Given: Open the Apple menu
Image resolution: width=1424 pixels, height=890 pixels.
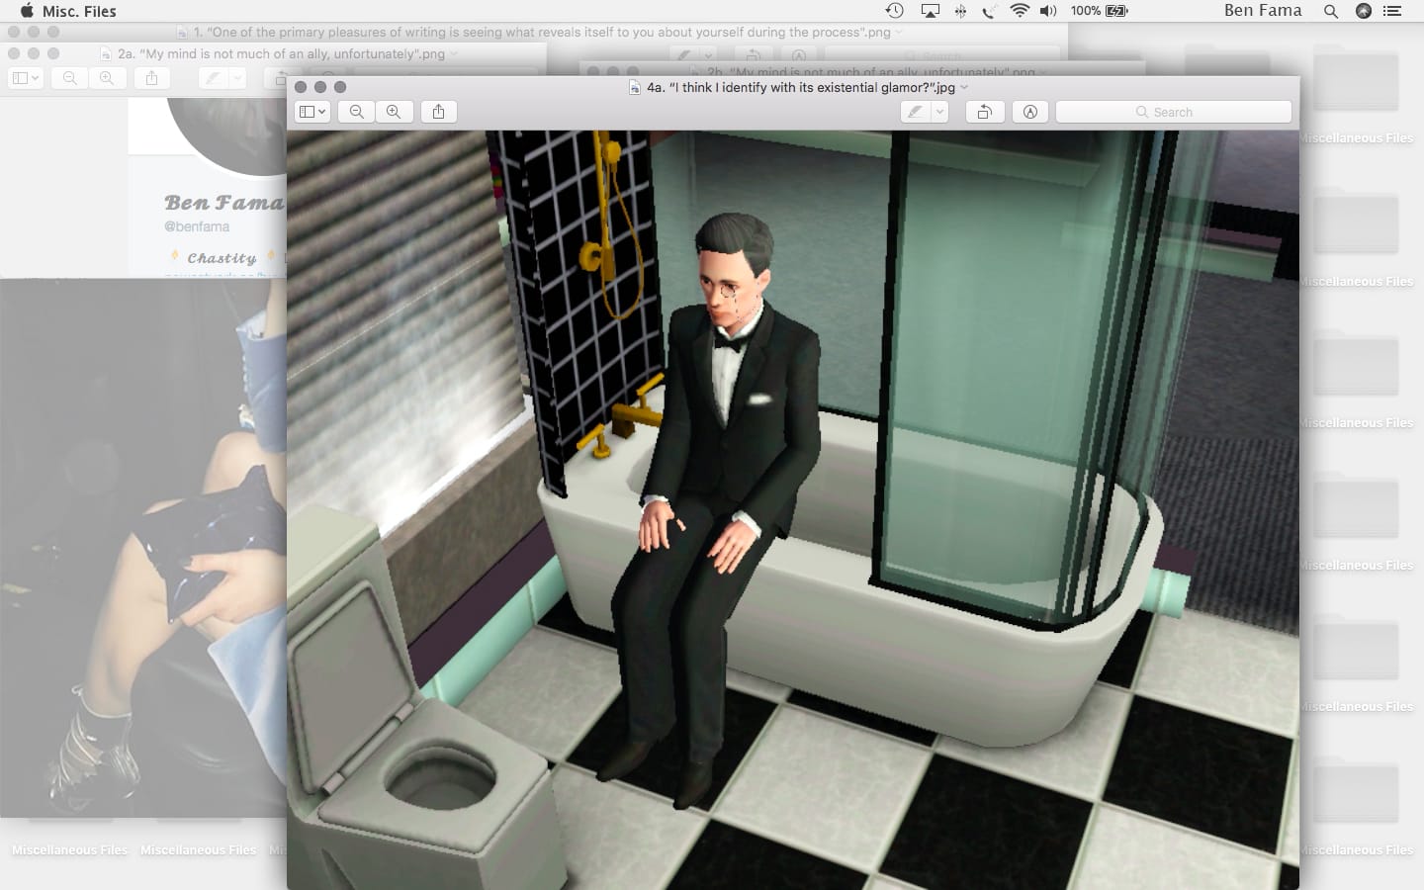Looking at the screenshot, I should pyautogui.click(x=27, y=11).
